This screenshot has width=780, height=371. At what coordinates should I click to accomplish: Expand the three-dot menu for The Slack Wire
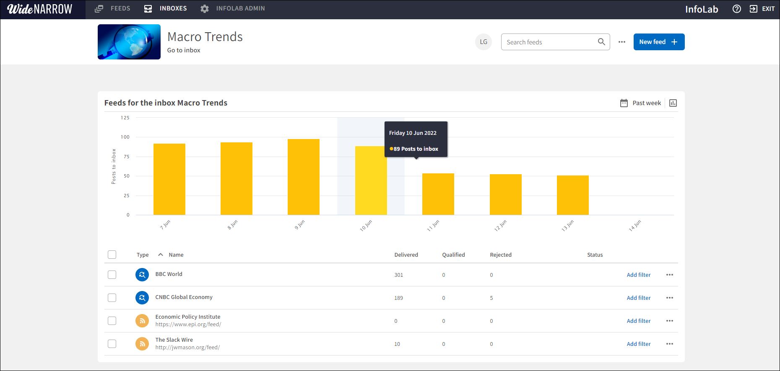click(x=669, y=344)
